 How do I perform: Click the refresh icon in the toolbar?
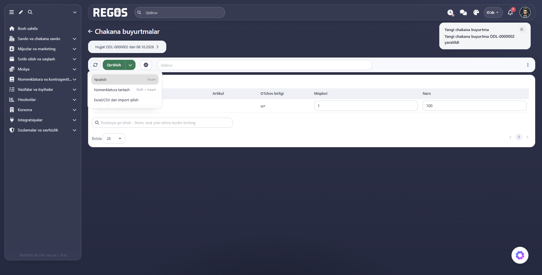click(95, 65)
